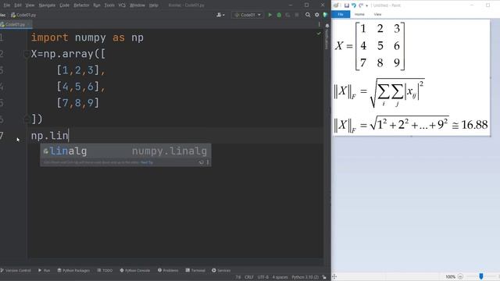Open the Python Console tool window
The width and height of the screenshot is (500, 281).
135,271
